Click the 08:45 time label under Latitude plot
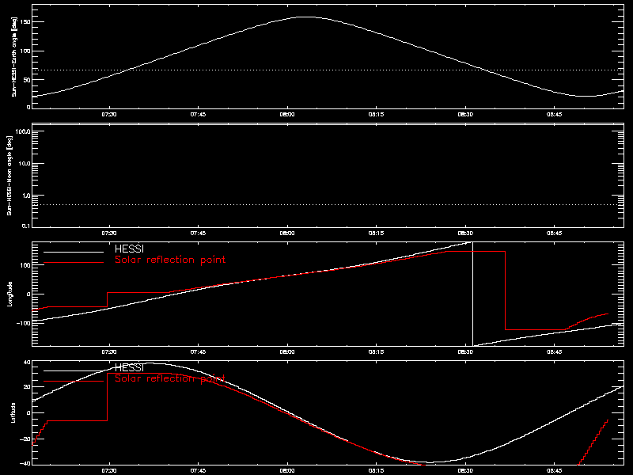Screen dimensions: 633x475 pyautogui.click(x=555, y=471)
